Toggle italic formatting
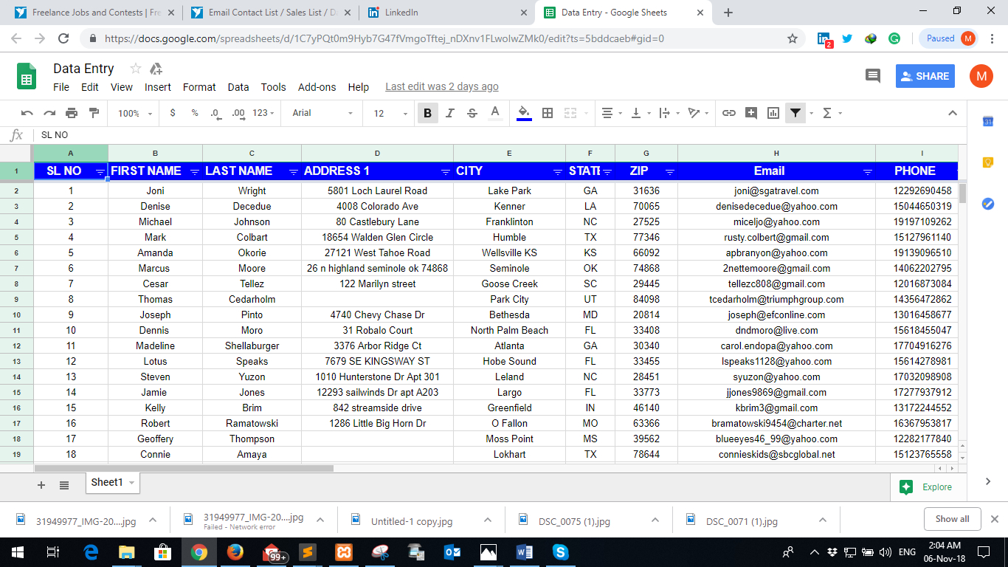This screenshot has width=1008, height=567. 449,113
